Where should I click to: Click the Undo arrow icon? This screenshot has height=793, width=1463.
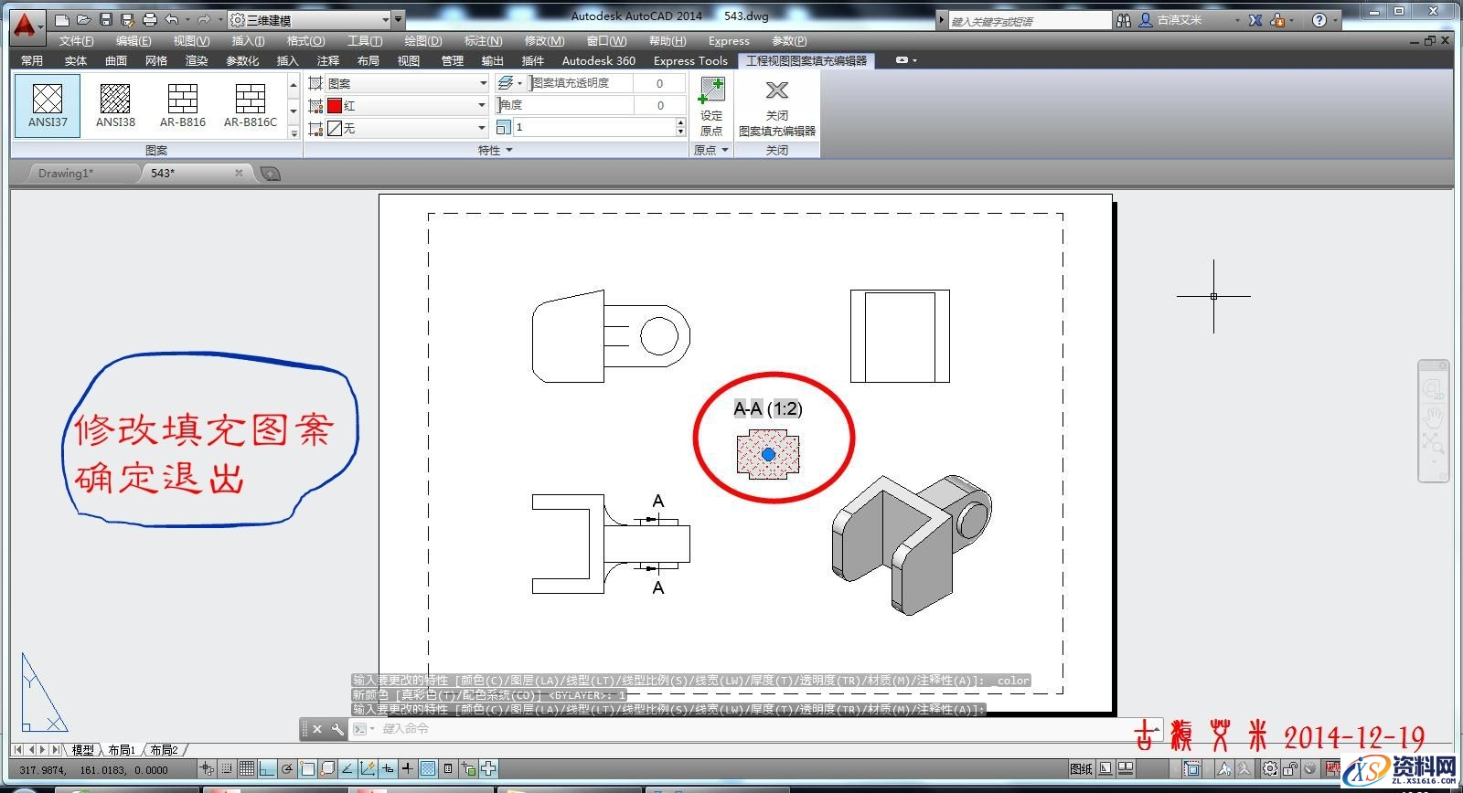172,19
